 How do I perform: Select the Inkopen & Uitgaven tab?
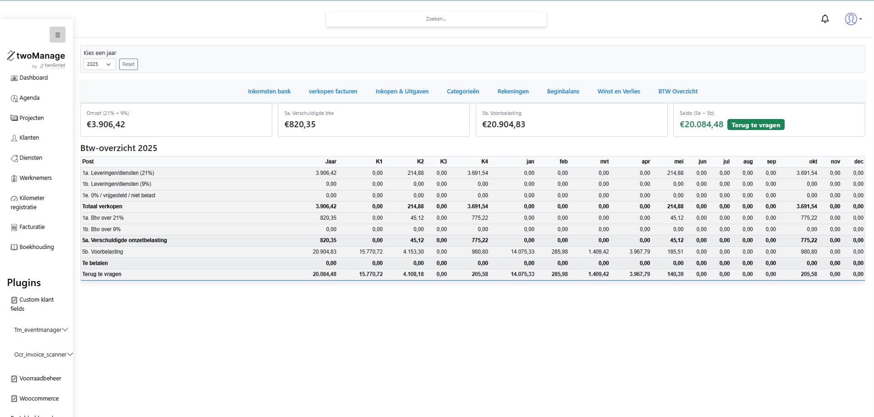pyautogui.click(x=402, y=92)
